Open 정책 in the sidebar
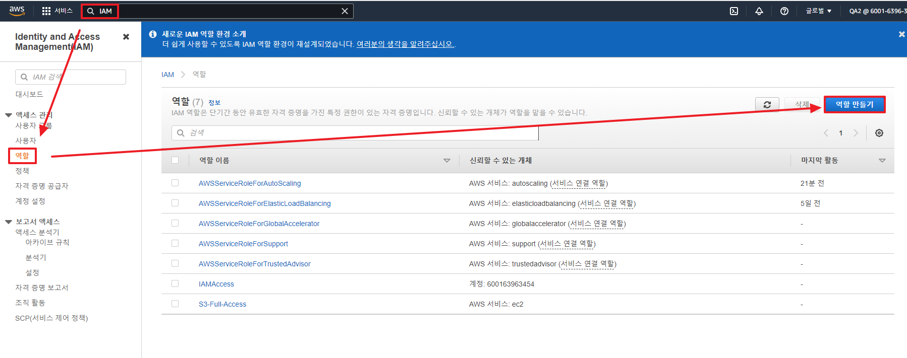Viewport: 907px width, 358px height. [x=22, y=171]
